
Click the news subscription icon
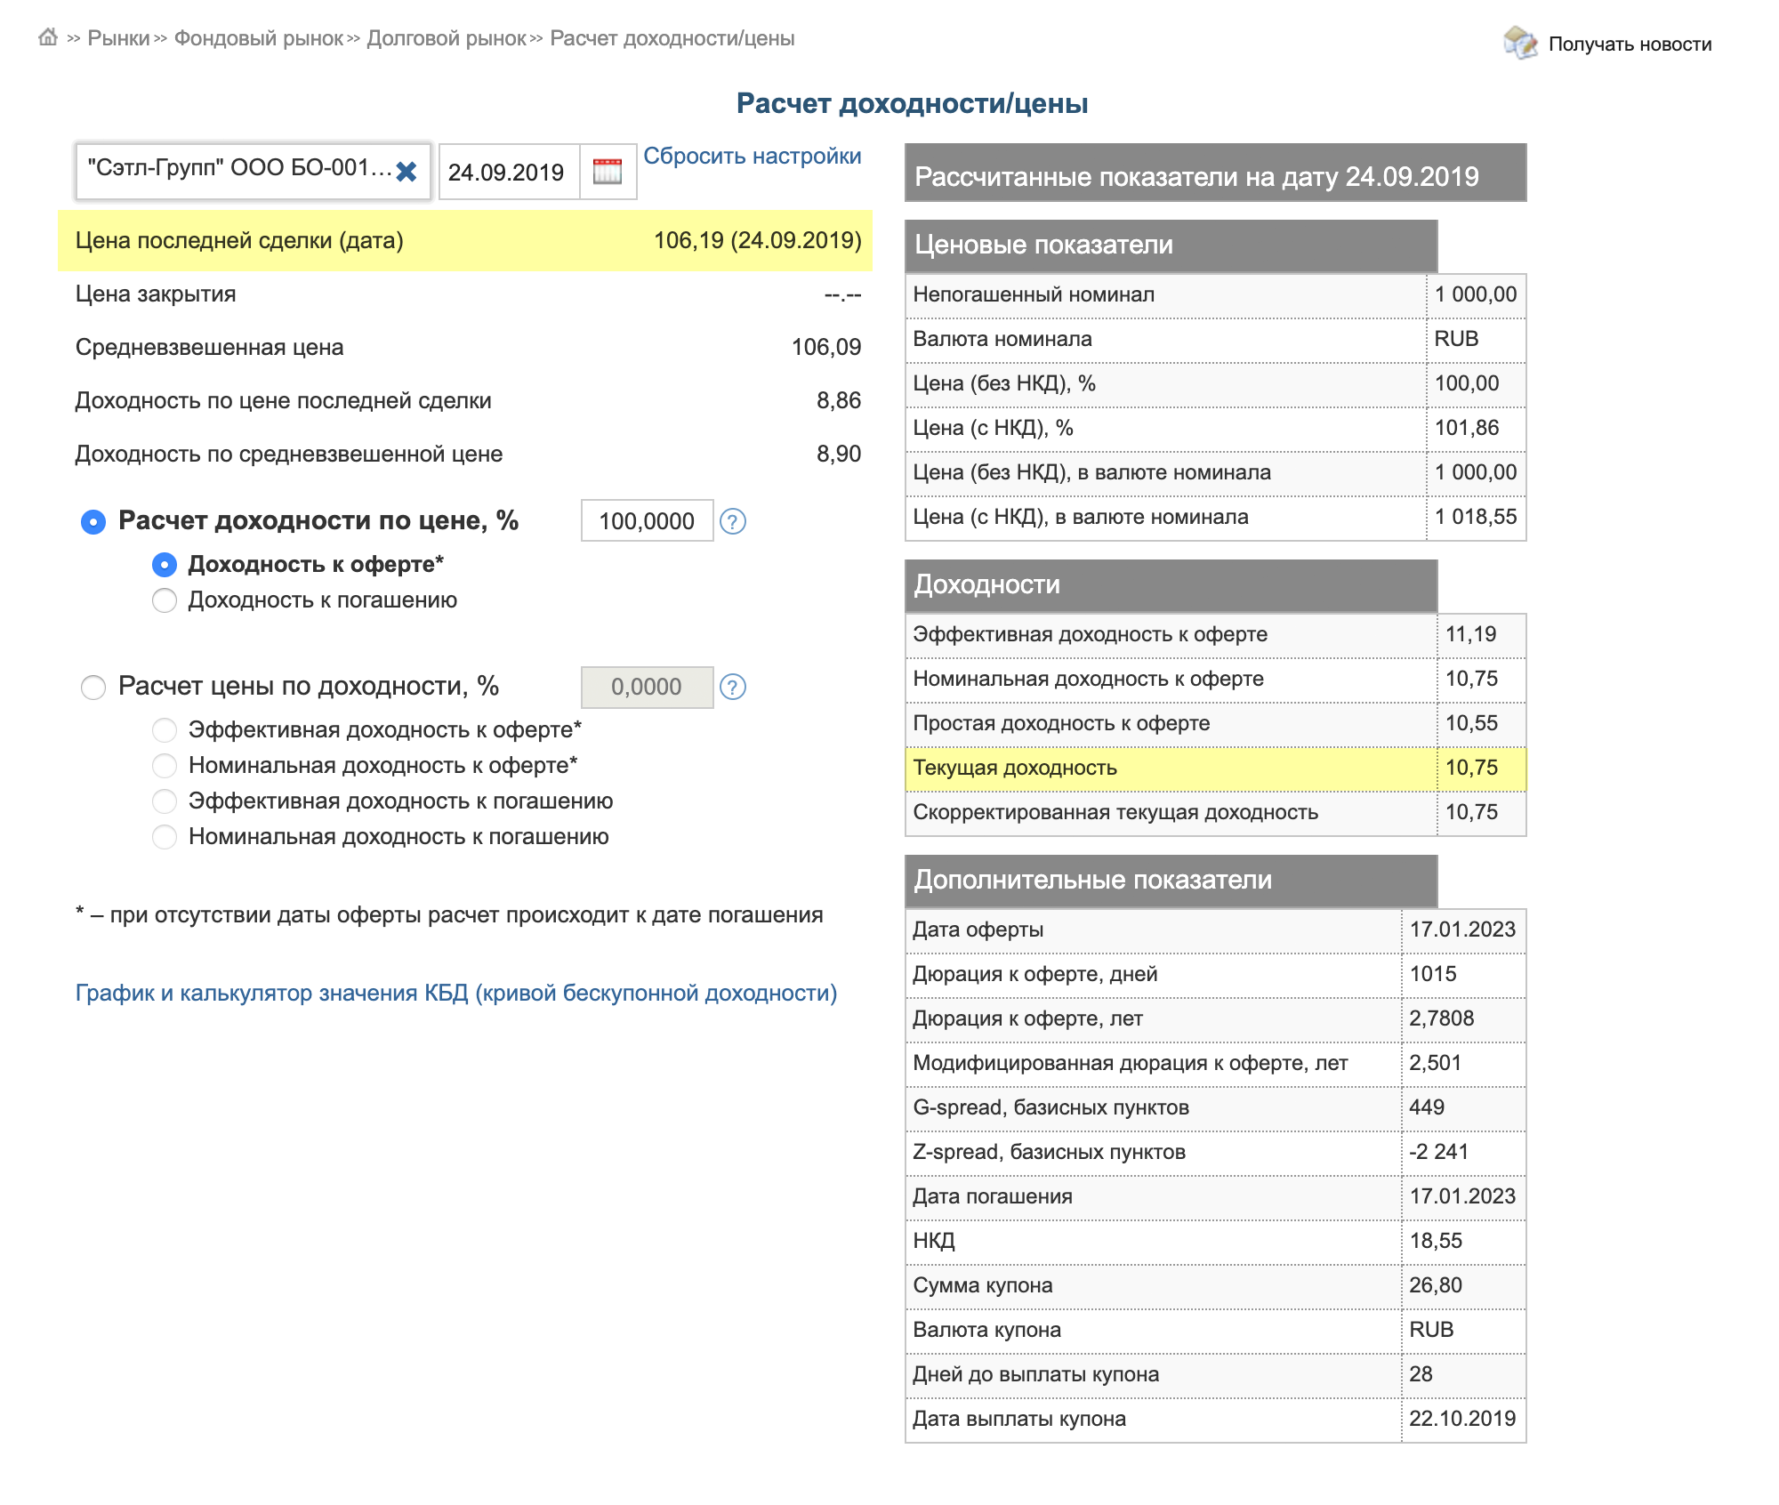1520,43
